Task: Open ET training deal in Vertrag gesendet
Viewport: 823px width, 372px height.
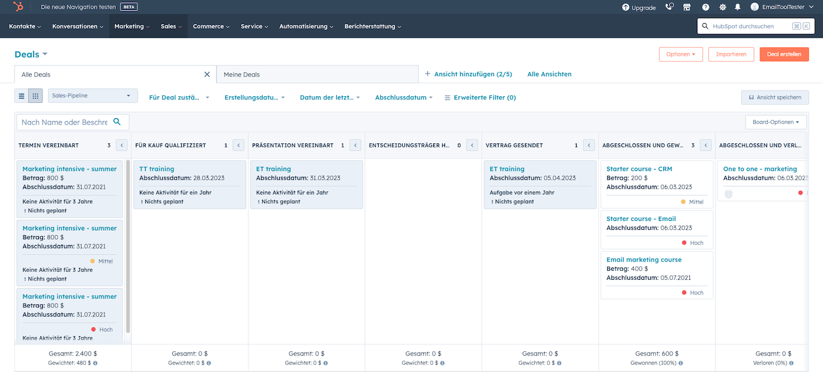Action: pos(507,169)
